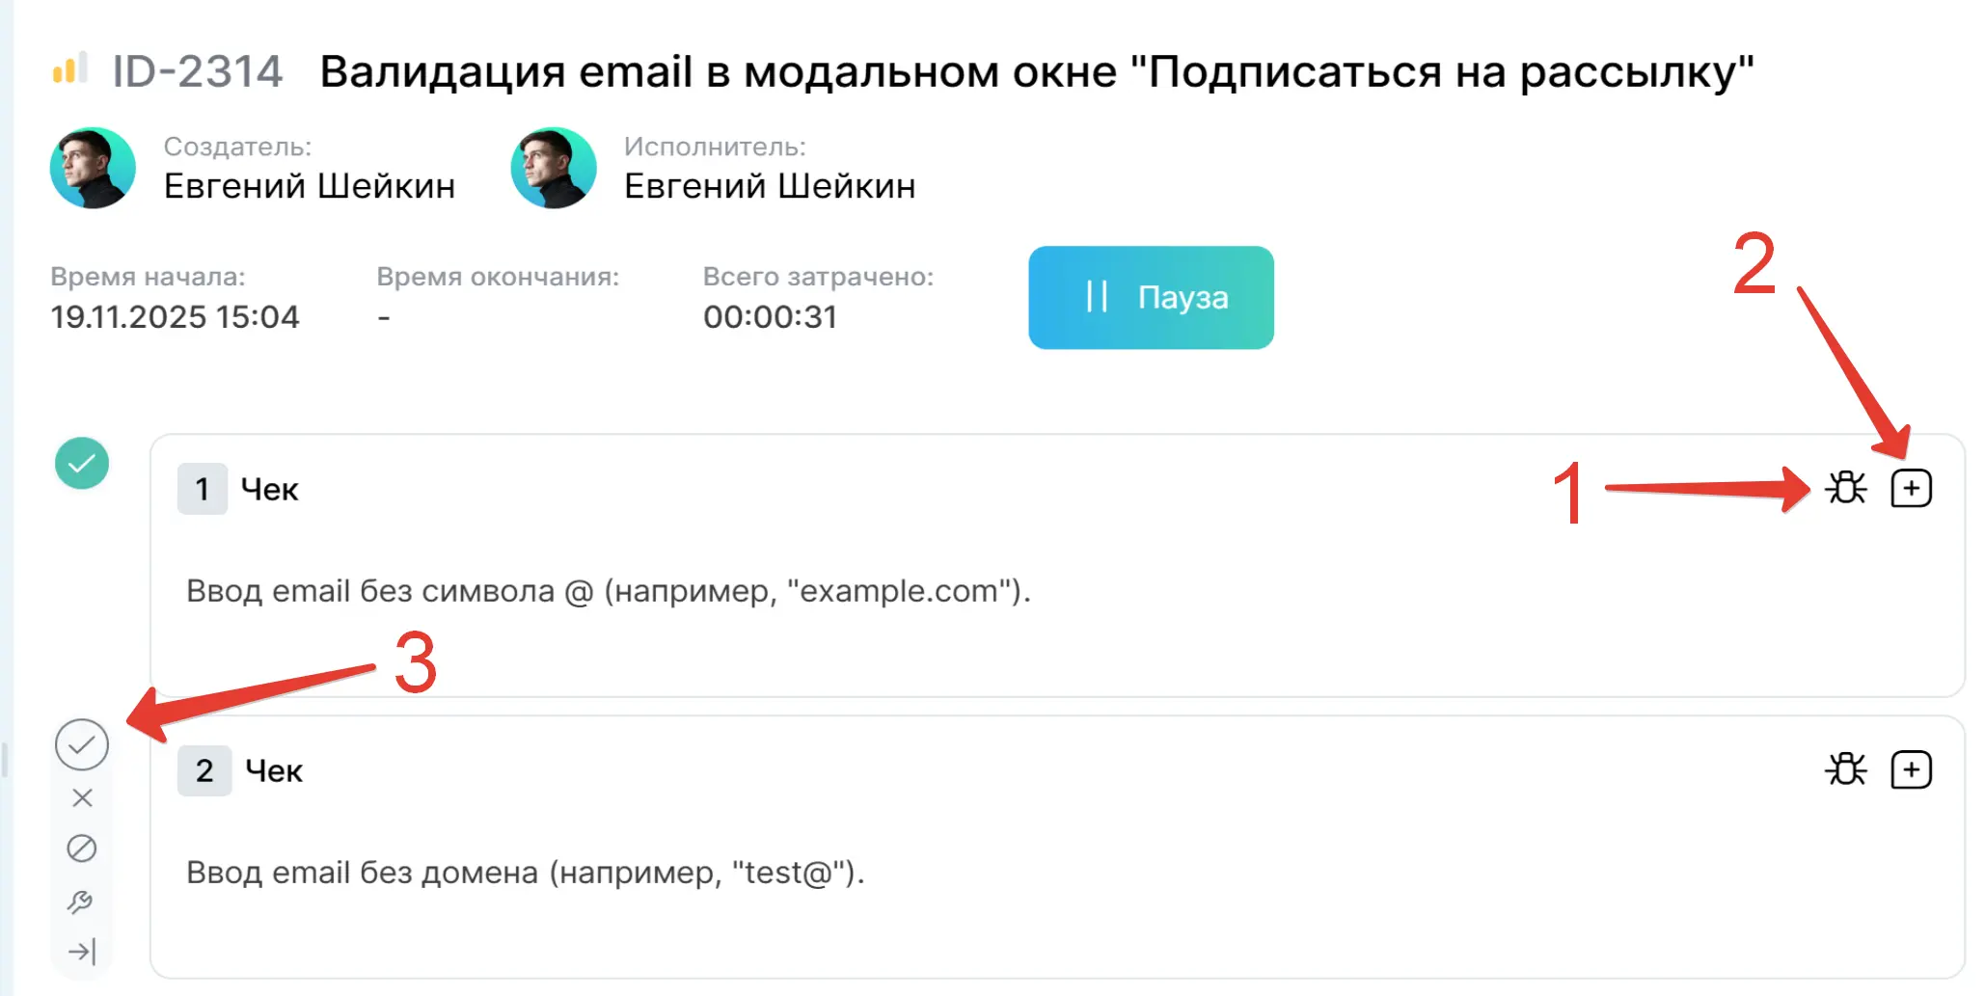Click the chart icon next to ID-2314
Screen dimensions: 1985x996
73,69
